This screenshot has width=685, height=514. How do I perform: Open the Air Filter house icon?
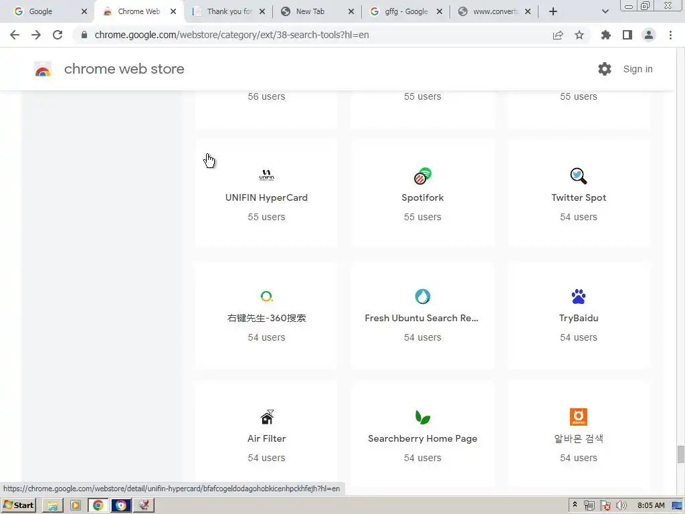point(267,417)
